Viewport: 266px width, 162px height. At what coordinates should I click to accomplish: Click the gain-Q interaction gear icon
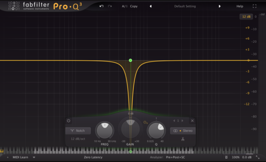click(x=145, y=122)
